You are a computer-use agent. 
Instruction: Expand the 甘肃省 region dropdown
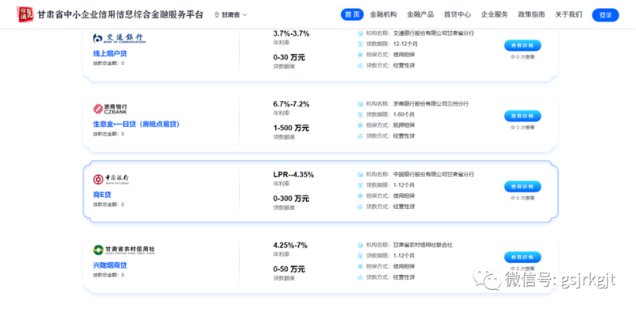tap(231, 15)
